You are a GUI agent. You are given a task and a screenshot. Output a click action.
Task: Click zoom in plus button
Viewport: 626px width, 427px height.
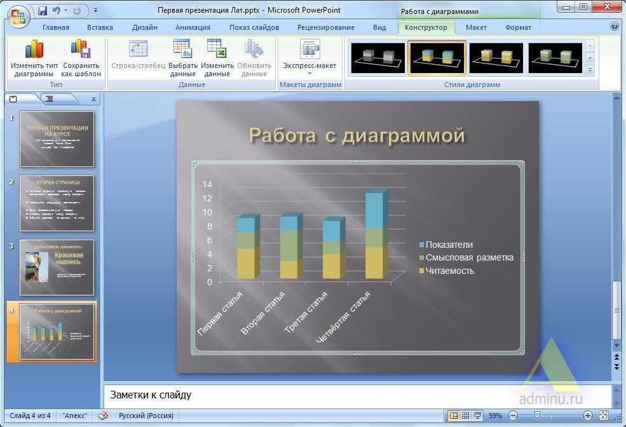pos(588,416)
